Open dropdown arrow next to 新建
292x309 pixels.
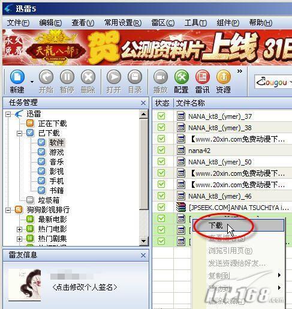pyautogui.click(x=32, y=82)
